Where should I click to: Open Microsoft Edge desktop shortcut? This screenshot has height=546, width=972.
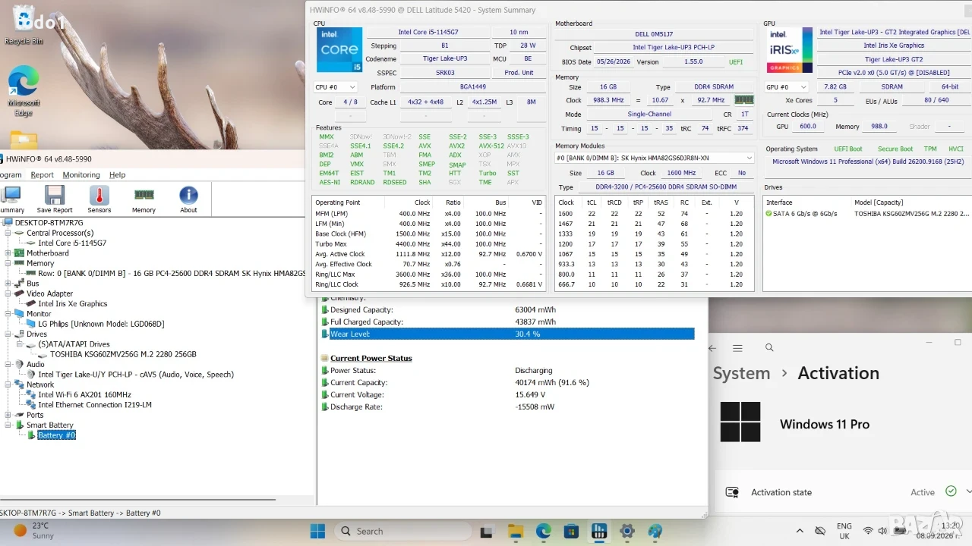[24, 91]
